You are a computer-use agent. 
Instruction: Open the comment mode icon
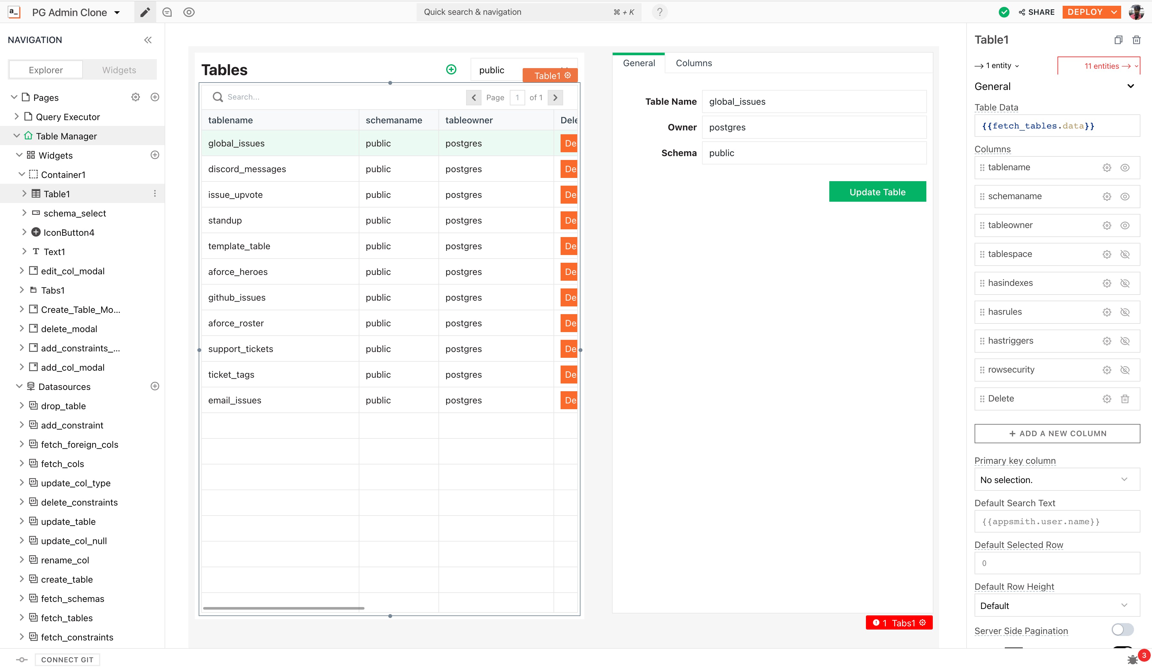167,12
